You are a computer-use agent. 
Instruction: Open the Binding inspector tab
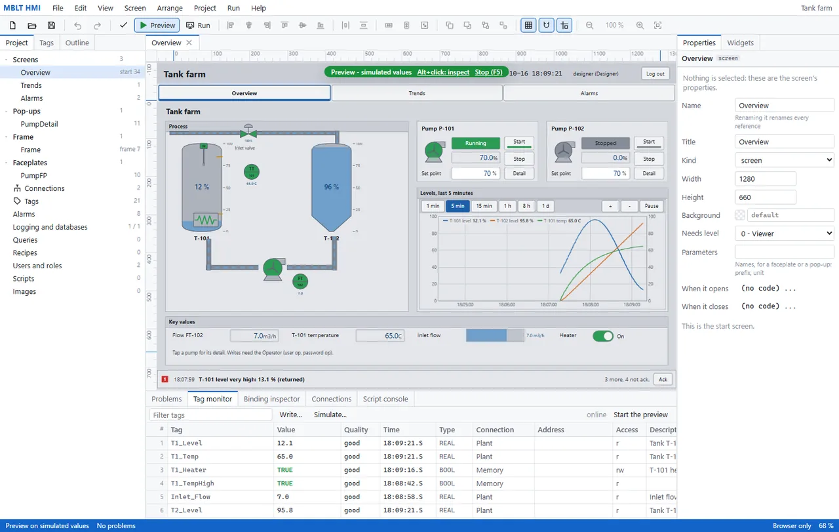pyautogui.click(x=271, y=399)
